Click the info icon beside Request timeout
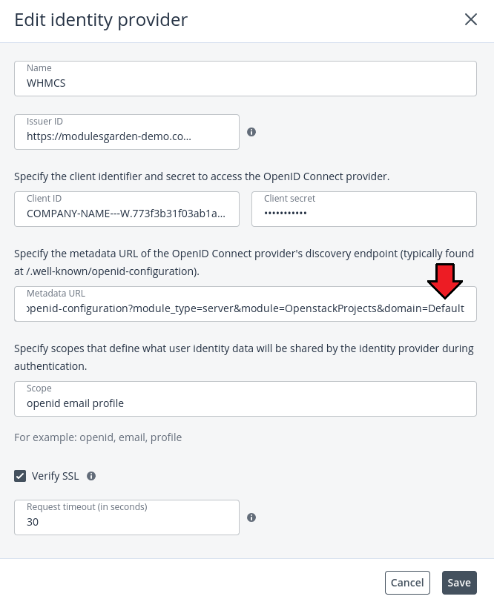This screenshot has width=494, height=602. [251, 517]
